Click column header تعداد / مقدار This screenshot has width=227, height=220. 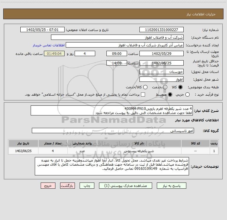pyautogui.click(x=53, y=144)
